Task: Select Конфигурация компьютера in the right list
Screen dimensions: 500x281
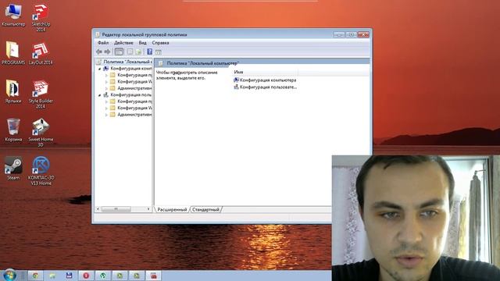Action: (x=265, y=80)
